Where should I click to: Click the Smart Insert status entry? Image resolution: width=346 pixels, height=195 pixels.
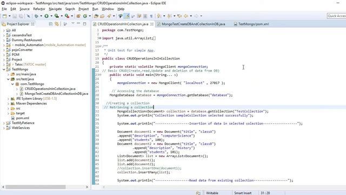(x=243, y=193)
